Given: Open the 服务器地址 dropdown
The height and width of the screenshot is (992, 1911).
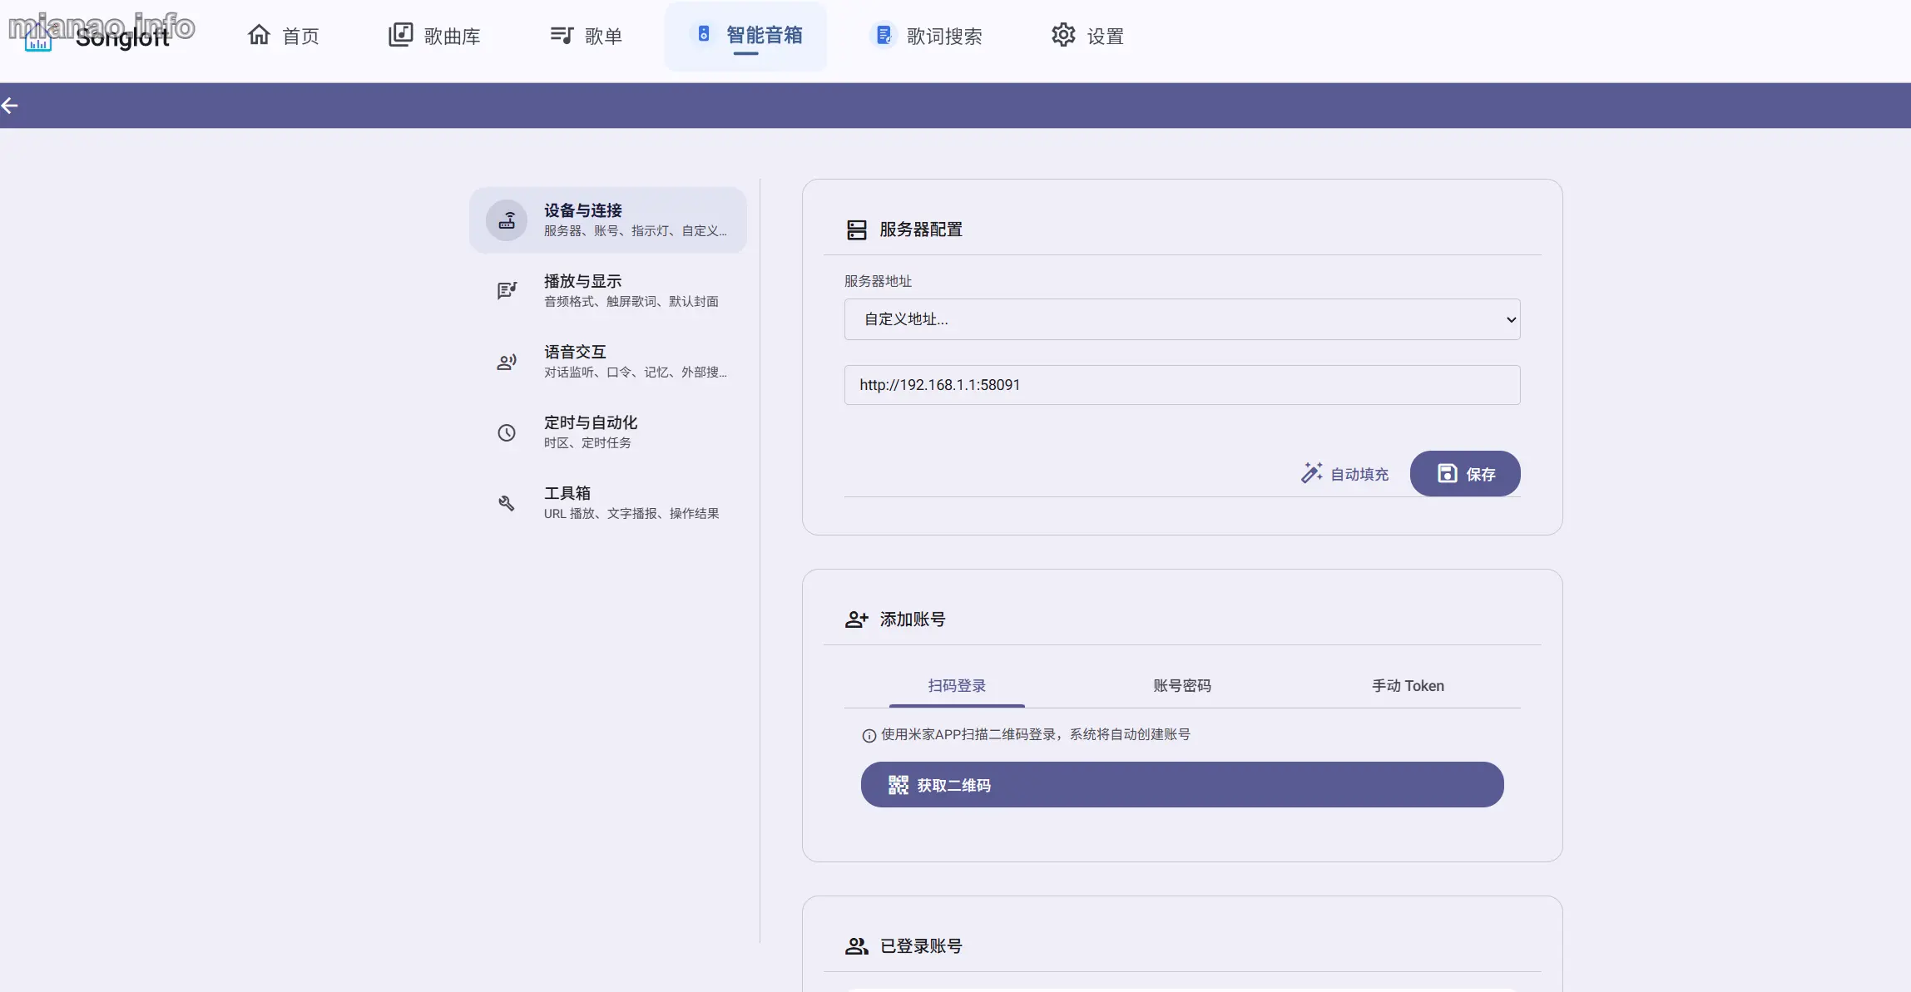Looking at the screenshot, I should click(1182, 319).
